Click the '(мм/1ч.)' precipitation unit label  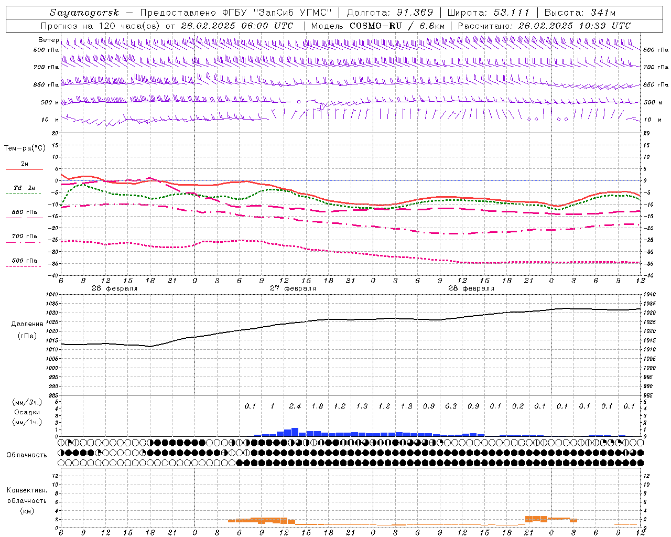[27, 422]
